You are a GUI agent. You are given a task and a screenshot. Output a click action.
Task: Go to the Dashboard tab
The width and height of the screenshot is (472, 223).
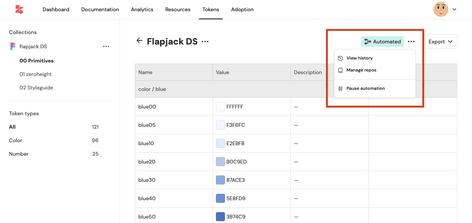pos(56,9)
